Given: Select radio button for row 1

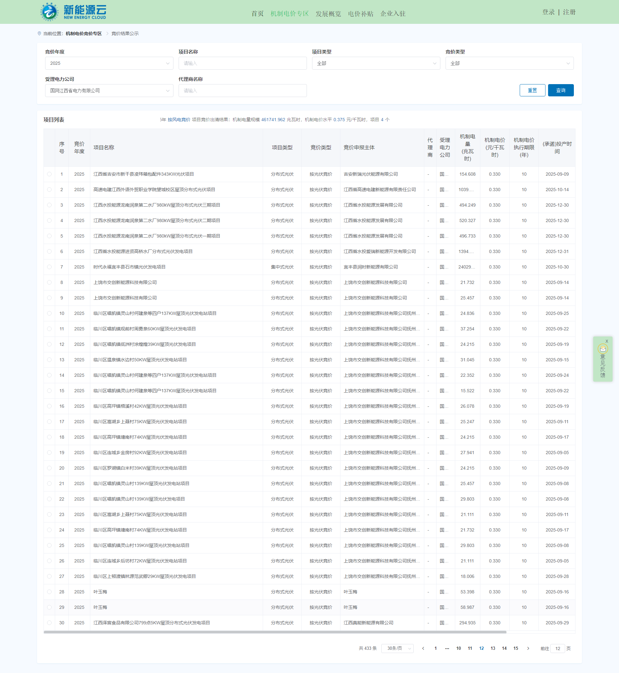Looking at the screenshot, I should click(49, 174).
